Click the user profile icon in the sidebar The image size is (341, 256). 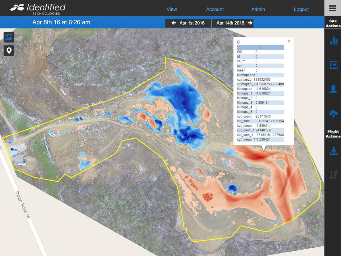(x=333, y=89)
